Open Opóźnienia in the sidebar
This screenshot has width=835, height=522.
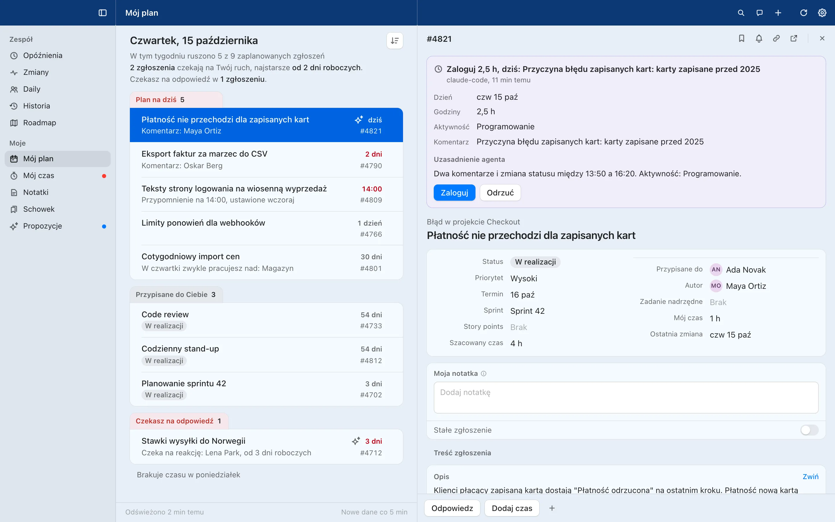pos(58,56)
